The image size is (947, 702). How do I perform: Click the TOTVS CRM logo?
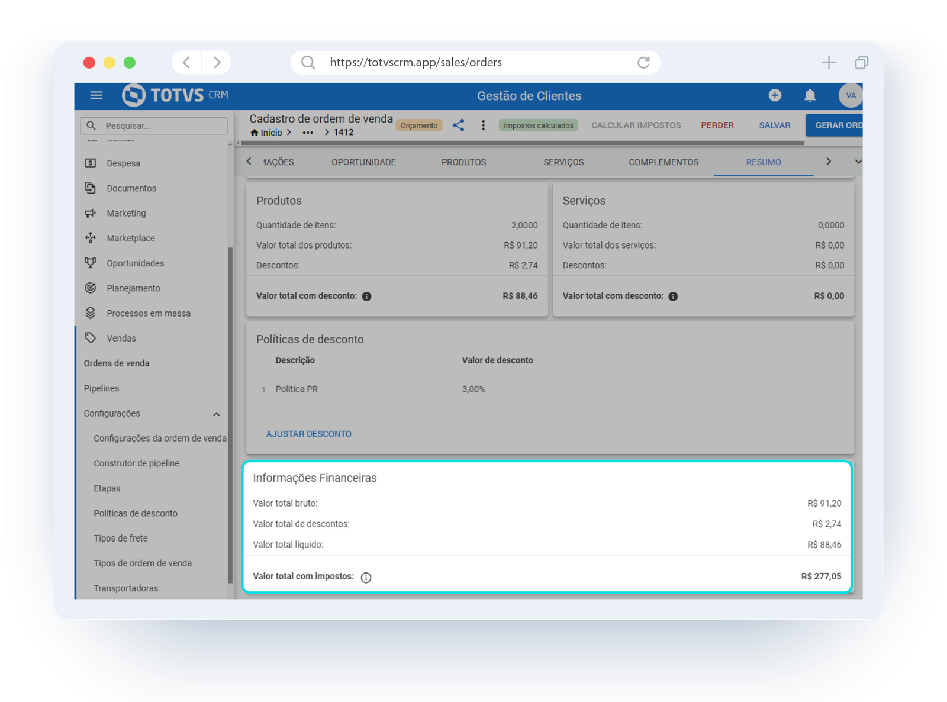pyautogui.click(x=175, y=95)
